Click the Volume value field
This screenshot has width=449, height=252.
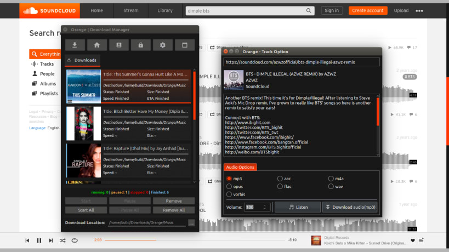[x=253, y=207]
